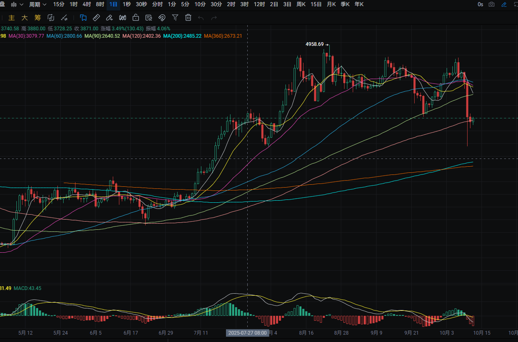Click the 4958.69 high price marker
This screenshot has width=518, height=342.
315,44
